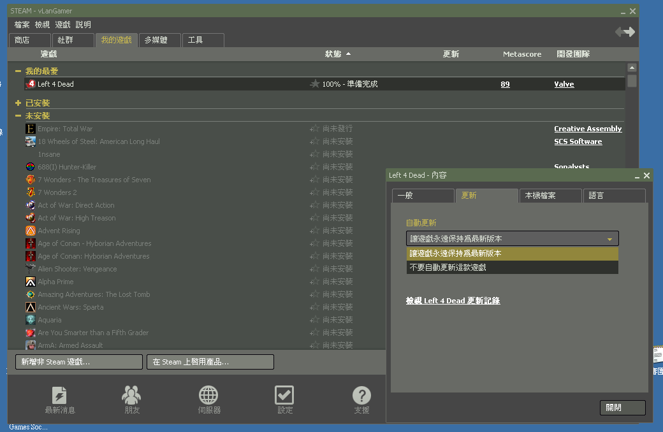Toggle favorite star for Empire: Total War

[315, 129]
